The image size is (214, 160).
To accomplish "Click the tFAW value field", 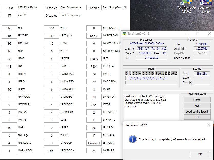I will [x=9, y=89].
